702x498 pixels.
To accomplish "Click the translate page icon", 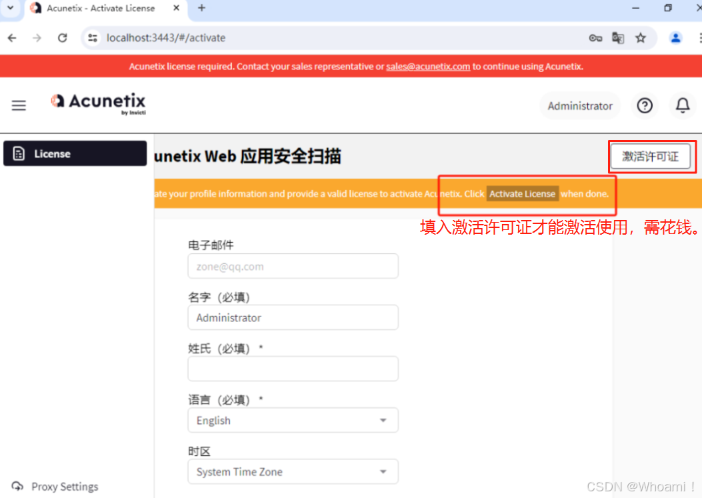I will 618,38.
